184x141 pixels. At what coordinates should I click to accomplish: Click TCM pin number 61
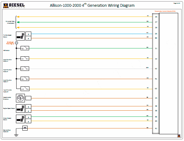pos(156,79)
